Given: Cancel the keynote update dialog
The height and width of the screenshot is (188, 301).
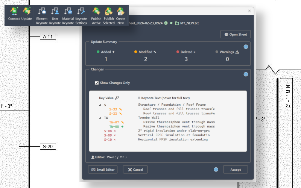Looking at the screenshot, I should coord(135,170).
